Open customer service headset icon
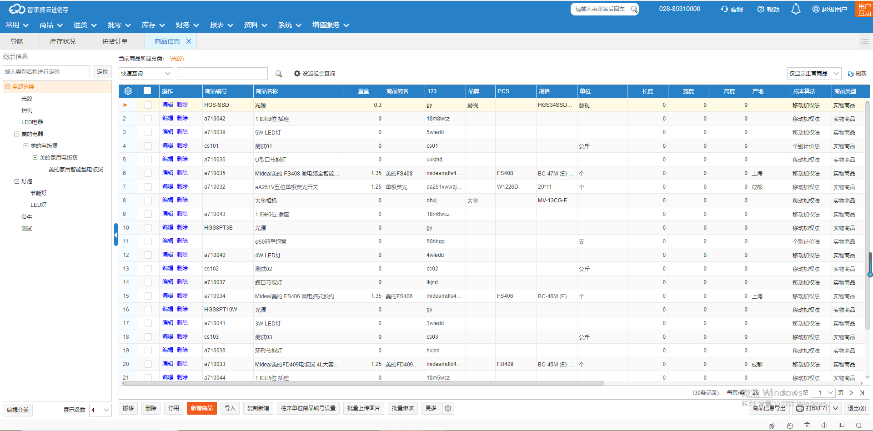873x431 pixels. click(724, 9)
